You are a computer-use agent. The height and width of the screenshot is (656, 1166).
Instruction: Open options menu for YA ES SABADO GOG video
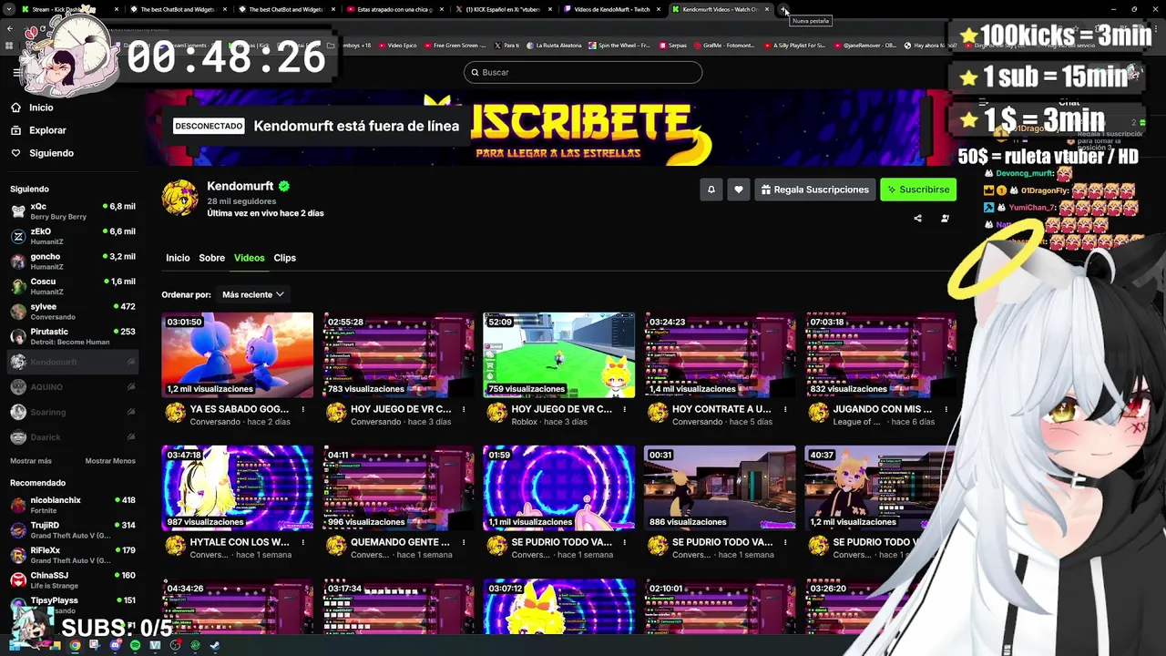(x=302, y=410)
